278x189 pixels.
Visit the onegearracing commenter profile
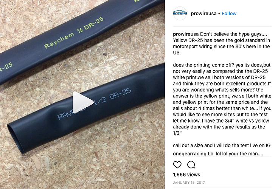190,153
